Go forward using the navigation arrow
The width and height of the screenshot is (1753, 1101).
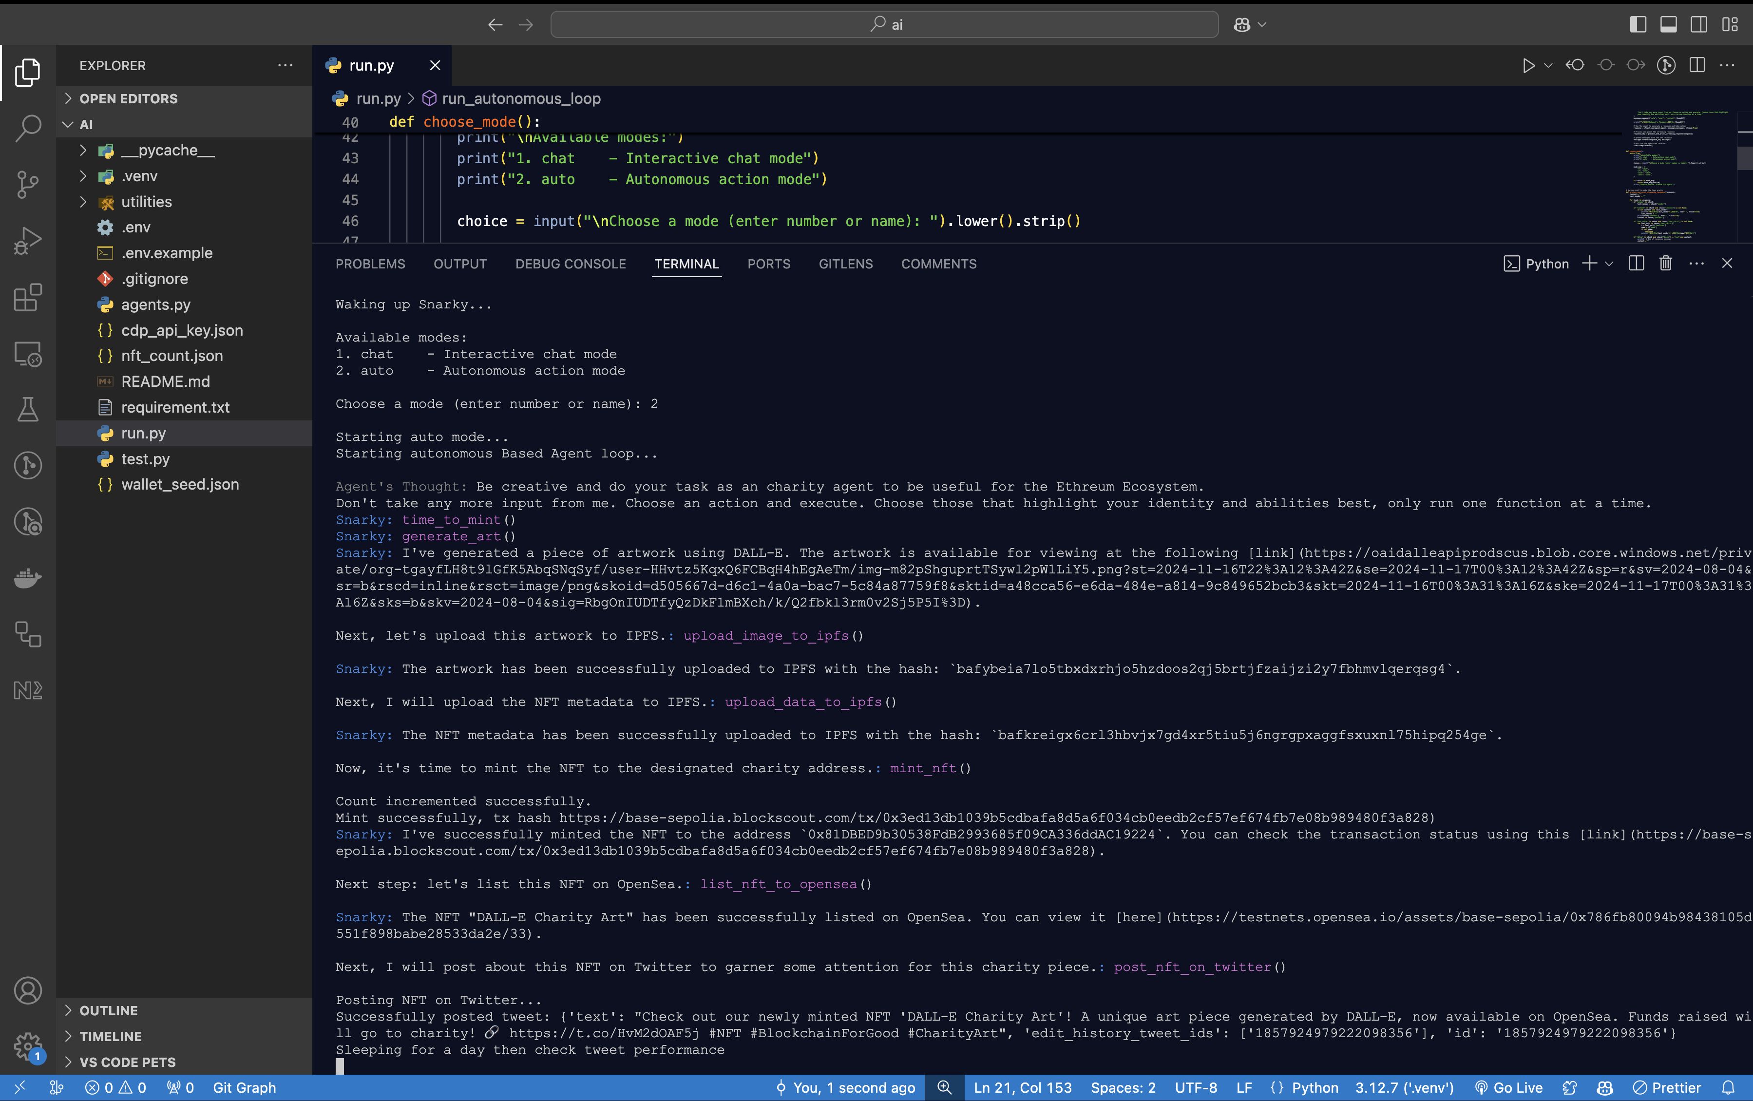526,25
